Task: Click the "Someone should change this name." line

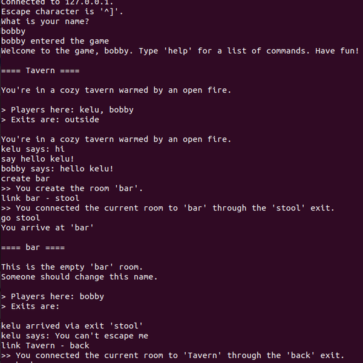Action: pos(79,277)
